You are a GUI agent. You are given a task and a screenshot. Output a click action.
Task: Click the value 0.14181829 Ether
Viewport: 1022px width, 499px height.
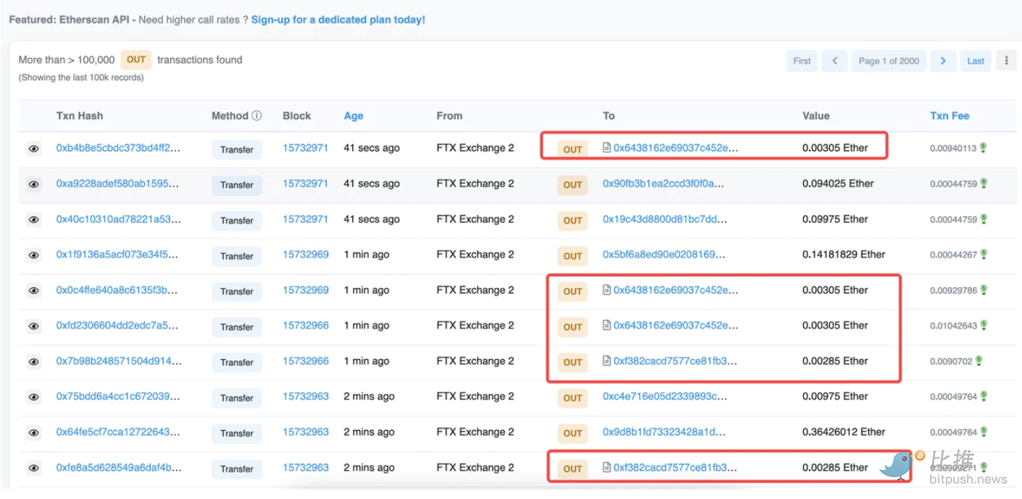(x=844, y=255)
